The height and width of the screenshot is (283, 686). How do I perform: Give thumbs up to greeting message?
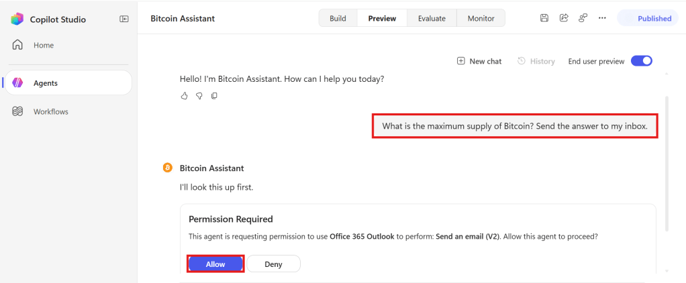[x=184, y=96]
